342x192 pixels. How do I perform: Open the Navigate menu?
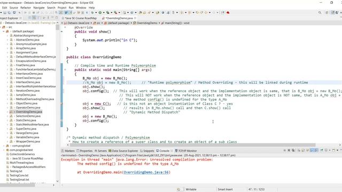pos(39,7)
